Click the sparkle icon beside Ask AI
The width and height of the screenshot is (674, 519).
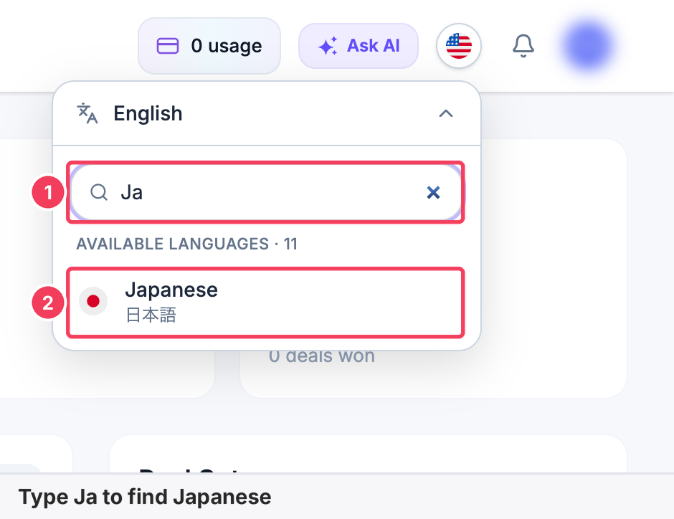coord(328,46)
